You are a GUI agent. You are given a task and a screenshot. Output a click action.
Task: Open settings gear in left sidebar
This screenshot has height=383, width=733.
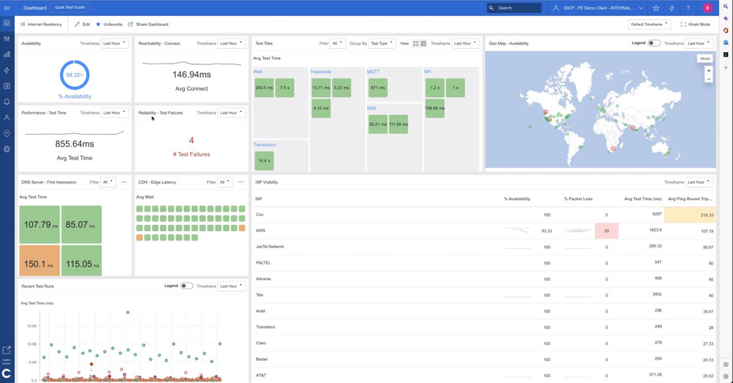point(7,149)
